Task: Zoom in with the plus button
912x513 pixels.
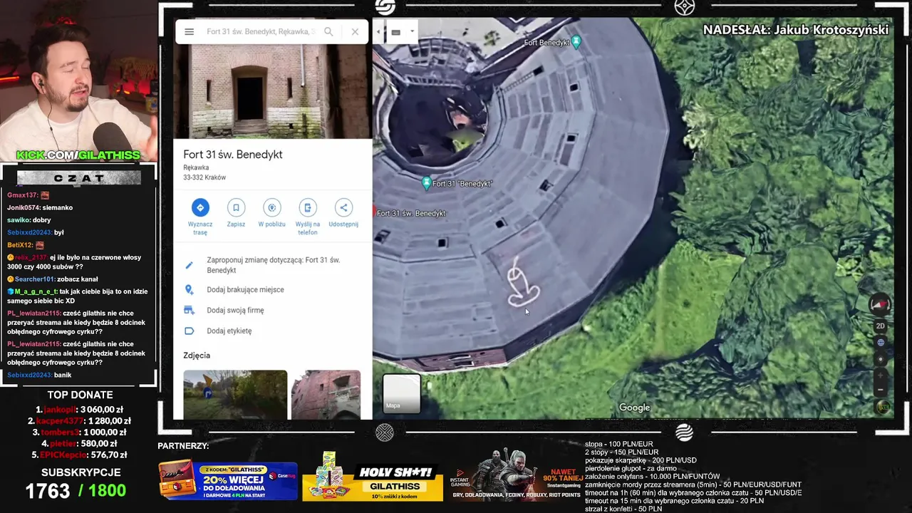Action: 881,375
